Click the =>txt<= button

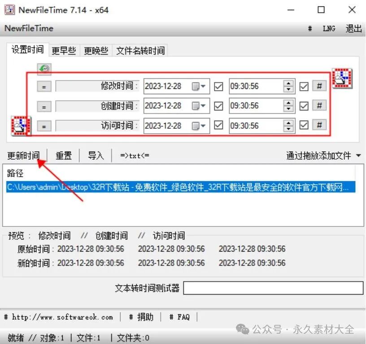(x=135, y=156)
